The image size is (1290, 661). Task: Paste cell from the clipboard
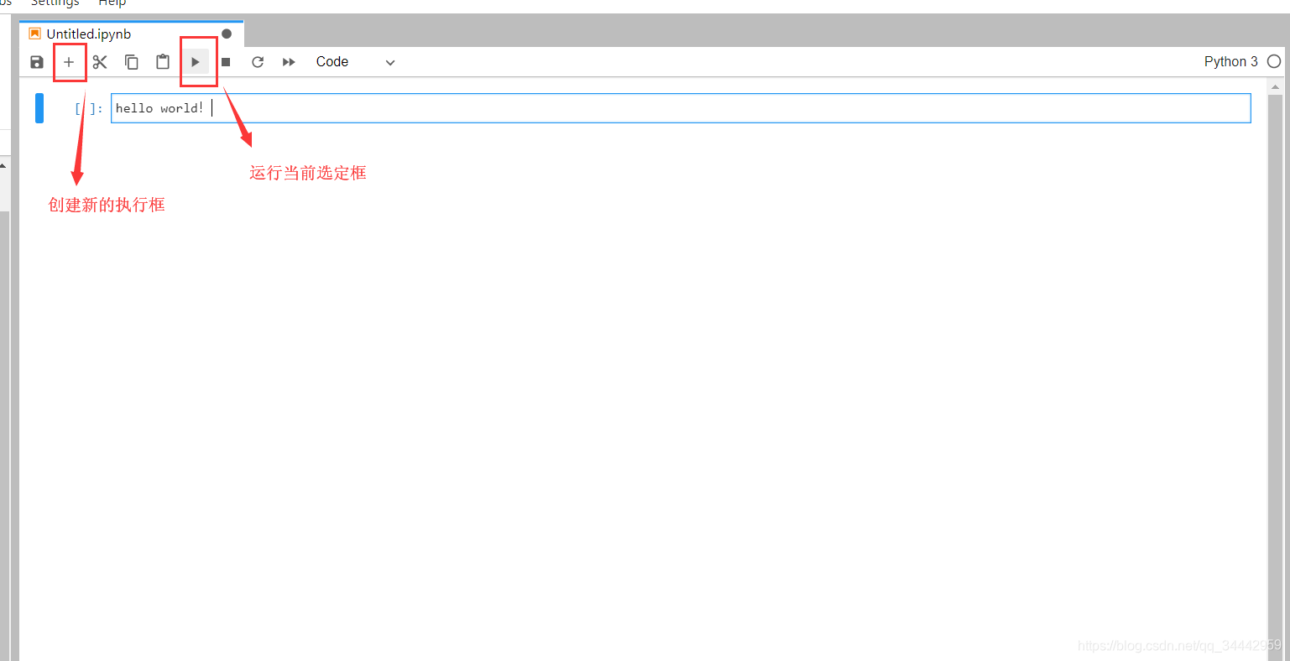[163, 62]
